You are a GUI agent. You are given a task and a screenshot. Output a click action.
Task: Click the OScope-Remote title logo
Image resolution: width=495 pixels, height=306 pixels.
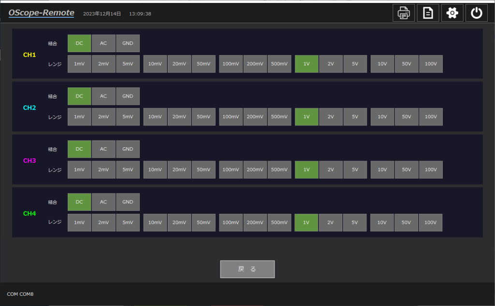point(42,13)
